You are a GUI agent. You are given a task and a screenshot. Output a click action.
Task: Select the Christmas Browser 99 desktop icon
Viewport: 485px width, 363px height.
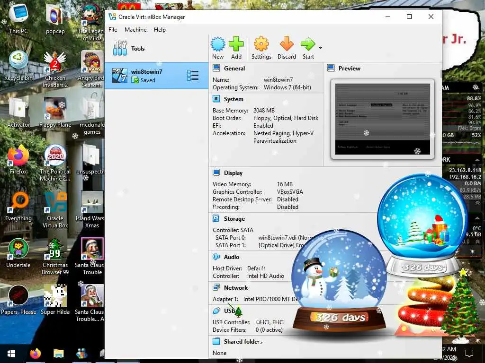(55, 257)
